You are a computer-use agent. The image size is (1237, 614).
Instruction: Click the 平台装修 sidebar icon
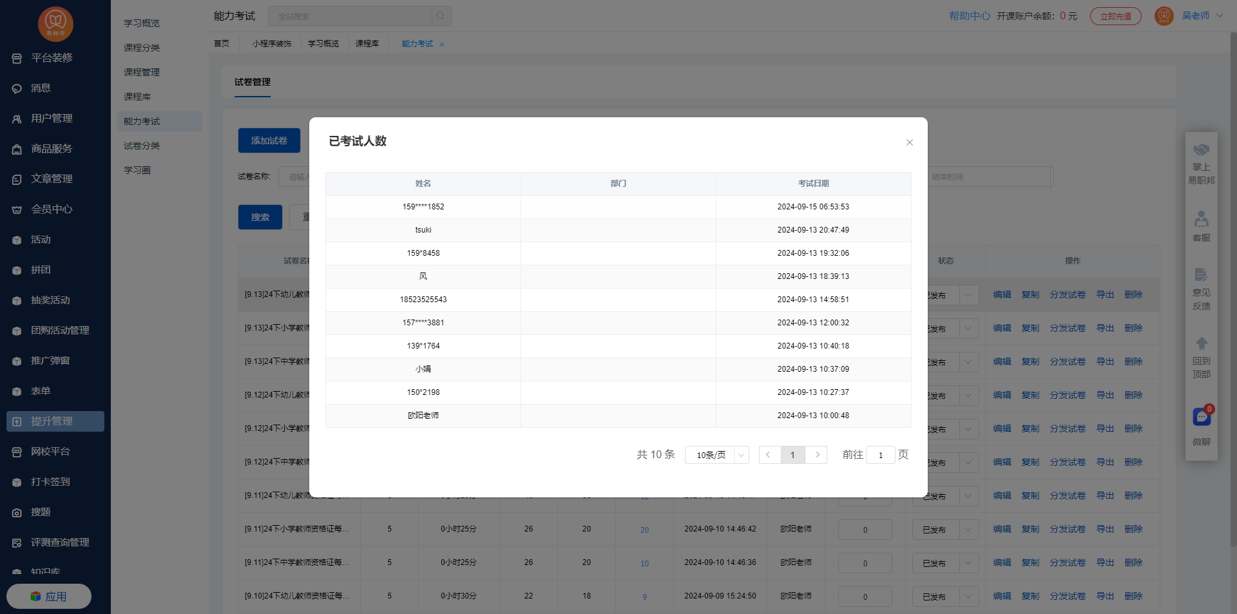click(x=17, y=59)
